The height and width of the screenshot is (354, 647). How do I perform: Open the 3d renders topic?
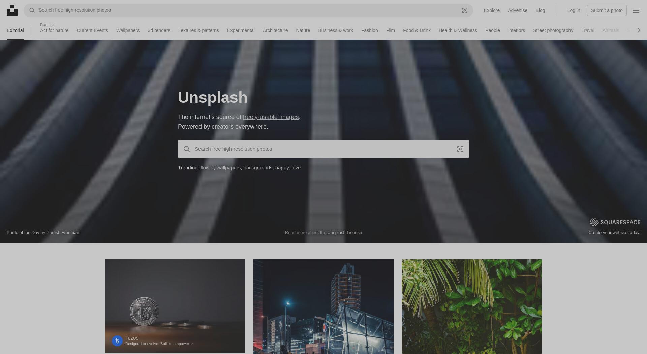159,30
